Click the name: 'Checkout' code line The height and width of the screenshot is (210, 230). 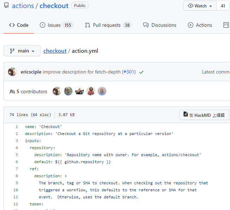pyautogui.click(x=43, y=127)
